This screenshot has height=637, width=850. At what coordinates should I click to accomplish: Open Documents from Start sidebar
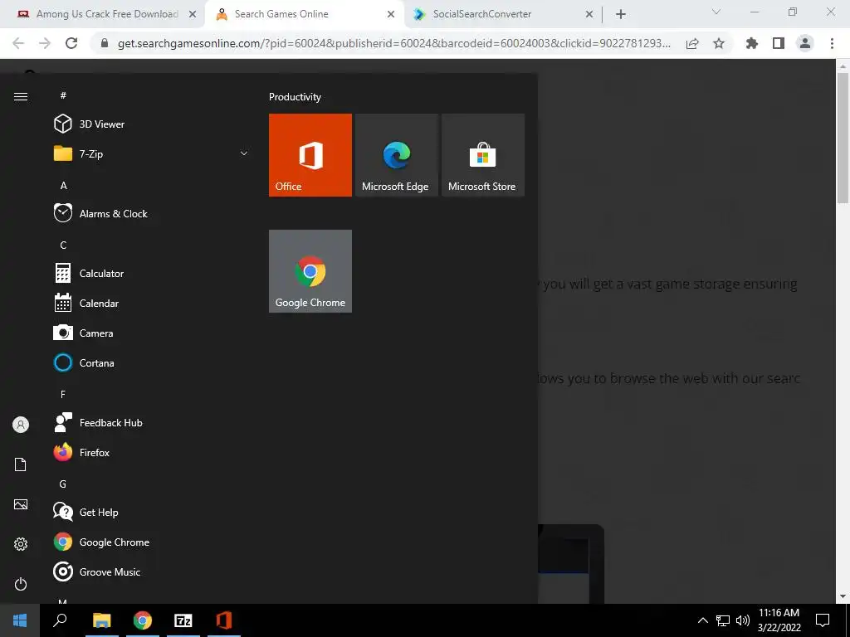coord(21,464)
